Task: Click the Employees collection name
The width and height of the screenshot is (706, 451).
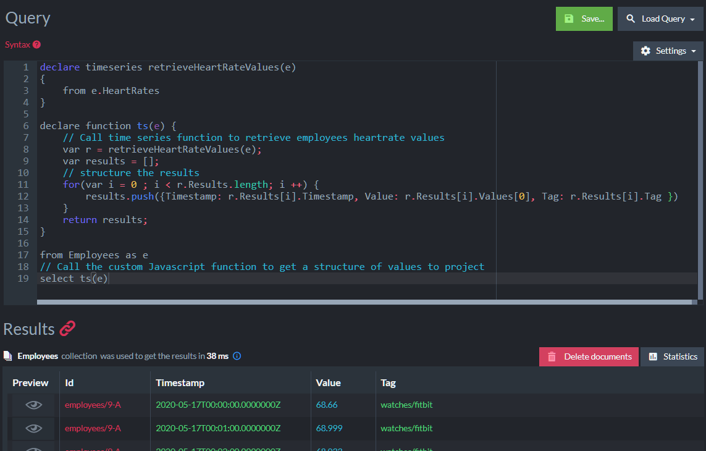Action: pos(38,356)
